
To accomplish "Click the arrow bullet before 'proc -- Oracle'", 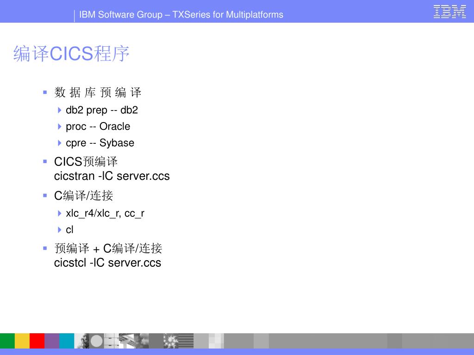I will click(60, 127).
